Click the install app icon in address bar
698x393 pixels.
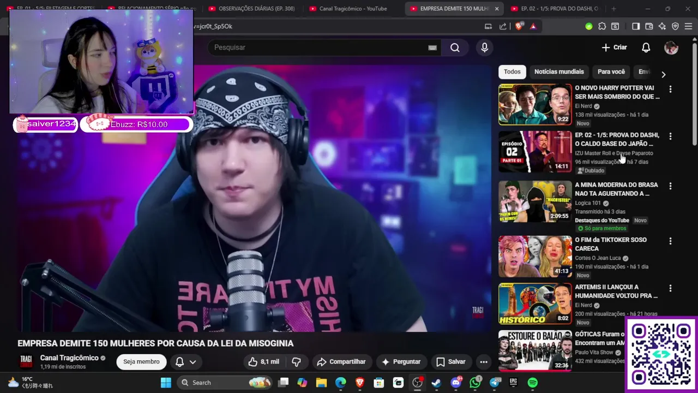[488, 26]
